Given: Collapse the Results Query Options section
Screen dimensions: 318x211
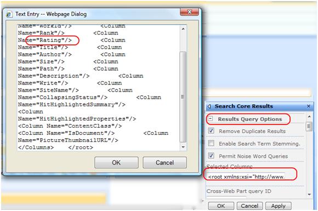Looking at the screenshot, I should [211, 118].
